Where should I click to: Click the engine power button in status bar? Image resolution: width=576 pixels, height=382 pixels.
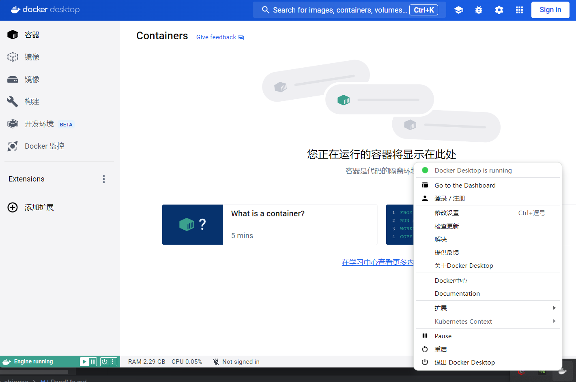click(104, 362)
